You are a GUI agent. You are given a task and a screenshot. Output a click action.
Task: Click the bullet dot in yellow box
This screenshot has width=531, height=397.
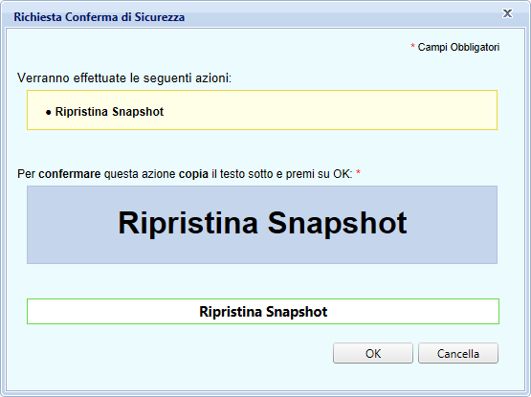point(49,113)
